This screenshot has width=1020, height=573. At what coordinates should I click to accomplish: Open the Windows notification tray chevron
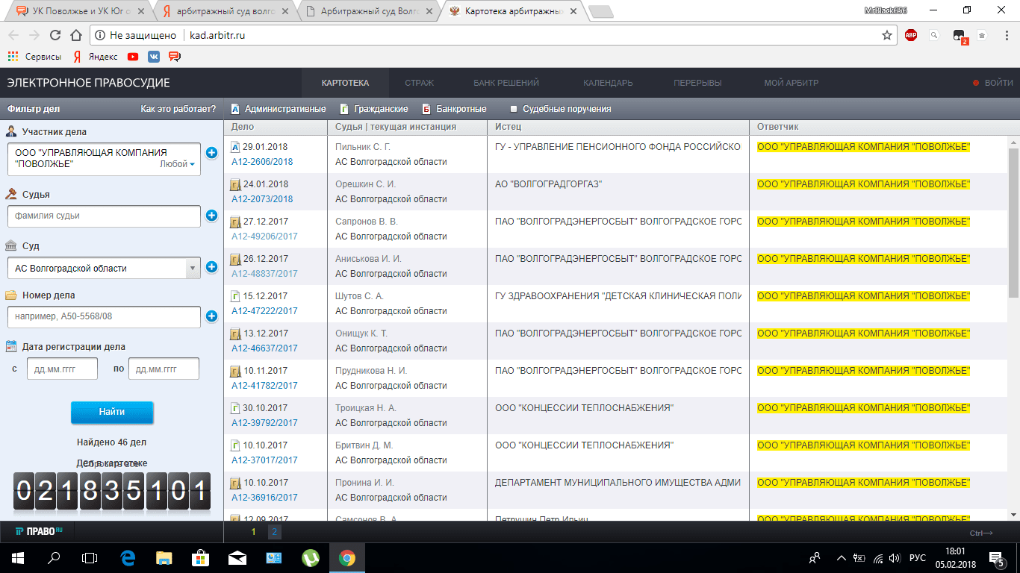(841, 557)
